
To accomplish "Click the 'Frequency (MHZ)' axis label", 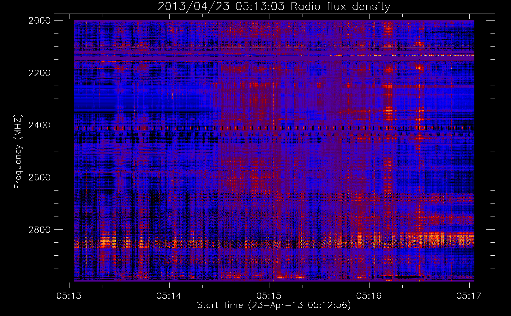I will [x=18, y=152].
